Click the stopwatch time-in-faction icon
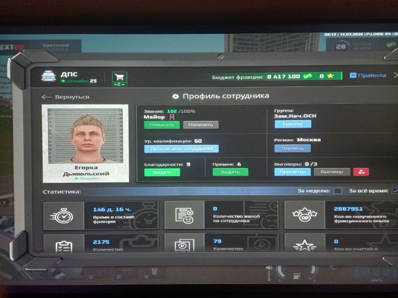The height and width of the screenshot is (298, 398). coord(63,215)
